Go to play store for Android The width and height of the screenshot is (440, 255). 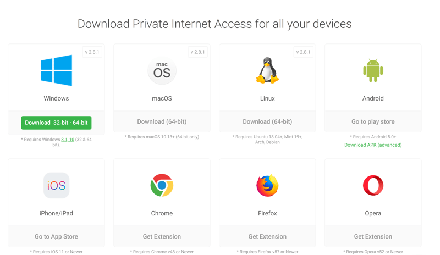click(373, 121)
